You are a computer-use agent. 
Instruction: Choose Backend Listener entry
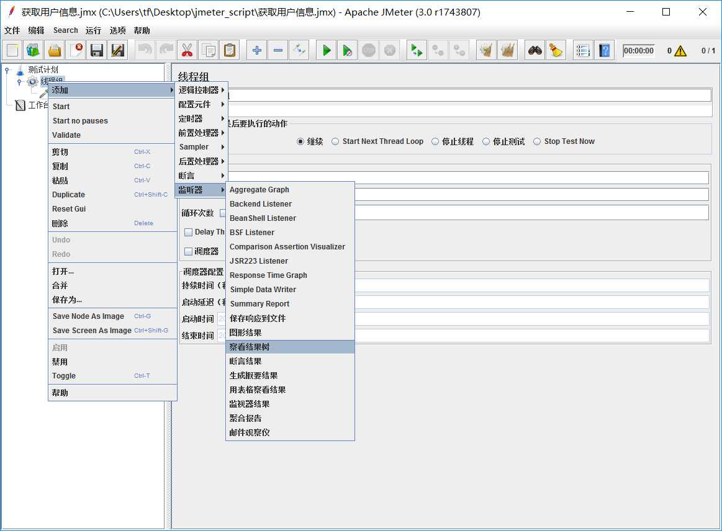pyautogui.click(x=290, y=204)
